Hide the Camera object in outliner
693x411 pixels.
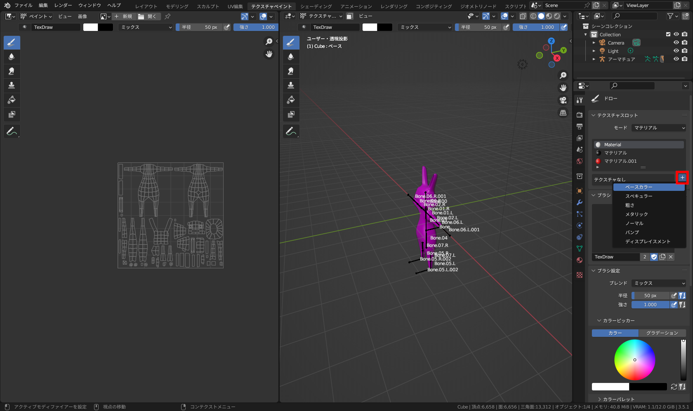676,43
